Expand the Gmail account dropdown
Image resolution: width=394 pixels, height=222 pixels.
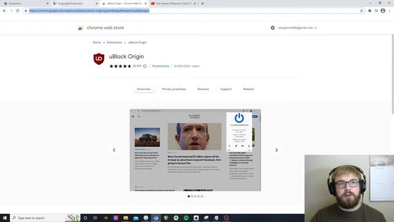(297, 28)
